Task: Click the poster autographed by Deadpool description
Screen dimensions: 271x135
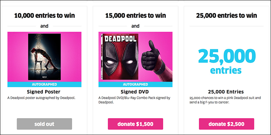Action: [41, 98]
